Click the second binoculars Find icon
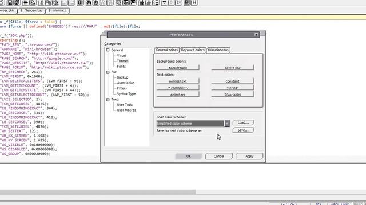 (x=96, y=2)
